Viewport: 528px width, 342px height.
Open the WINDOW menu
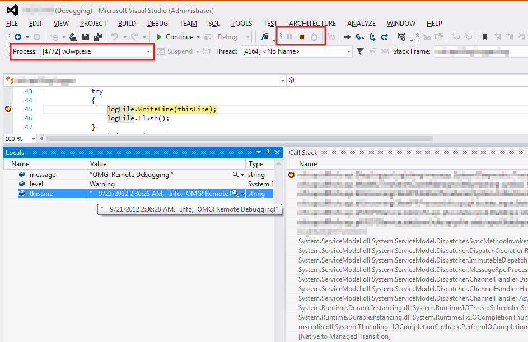click(x=401, y=23)
